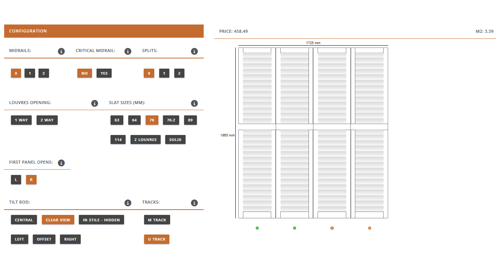Choose 2 WAY louvres opening
496x279 pixels.
click(x=47, y=120)
